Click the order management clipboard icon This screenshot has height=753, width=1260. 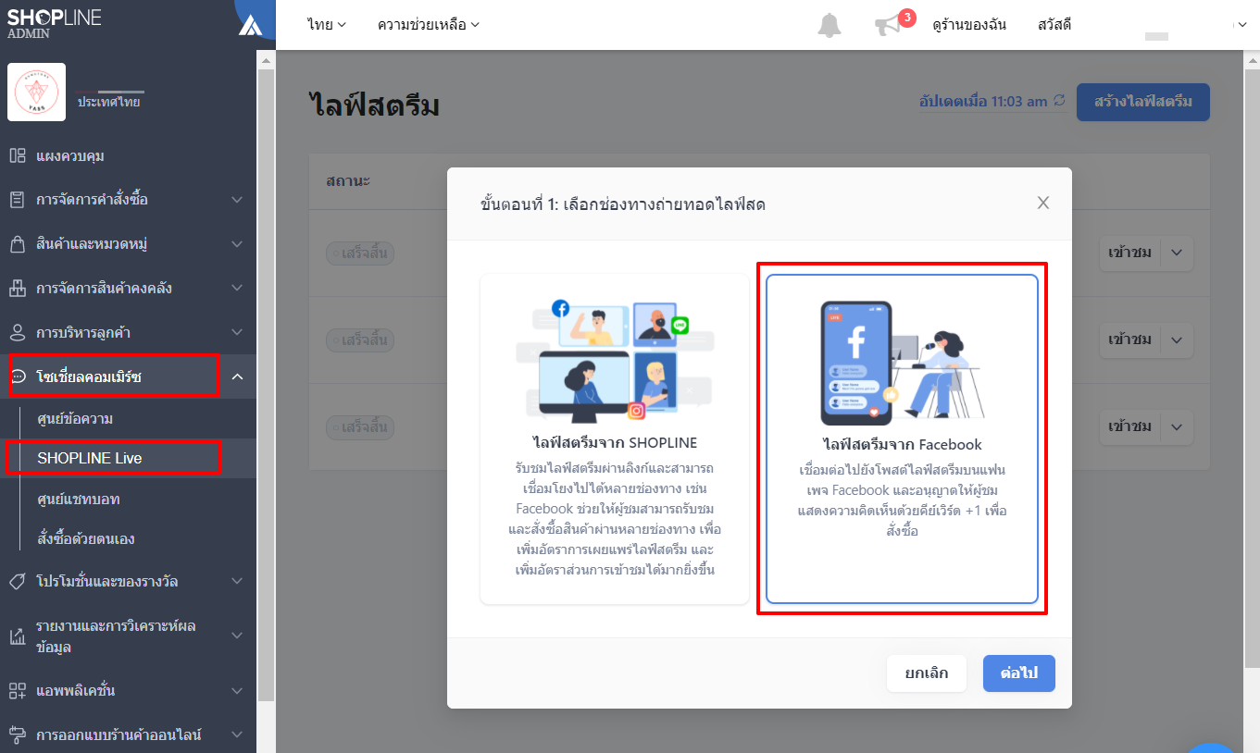click(x=17, y=200)
